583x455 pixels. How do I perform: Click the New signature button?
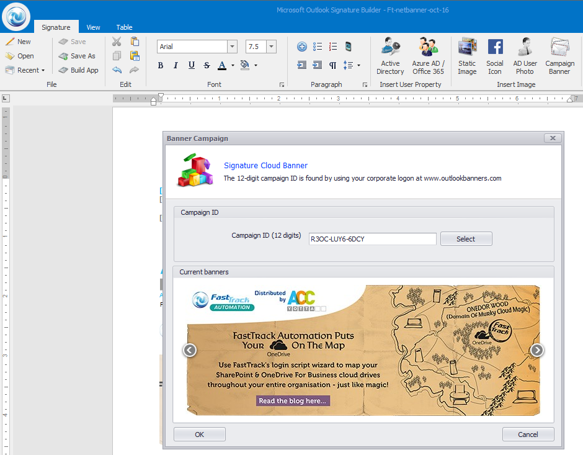(x=18, y=42)
